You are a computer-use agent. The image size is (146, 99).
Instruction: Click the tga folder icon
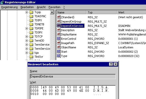(31, 53)
